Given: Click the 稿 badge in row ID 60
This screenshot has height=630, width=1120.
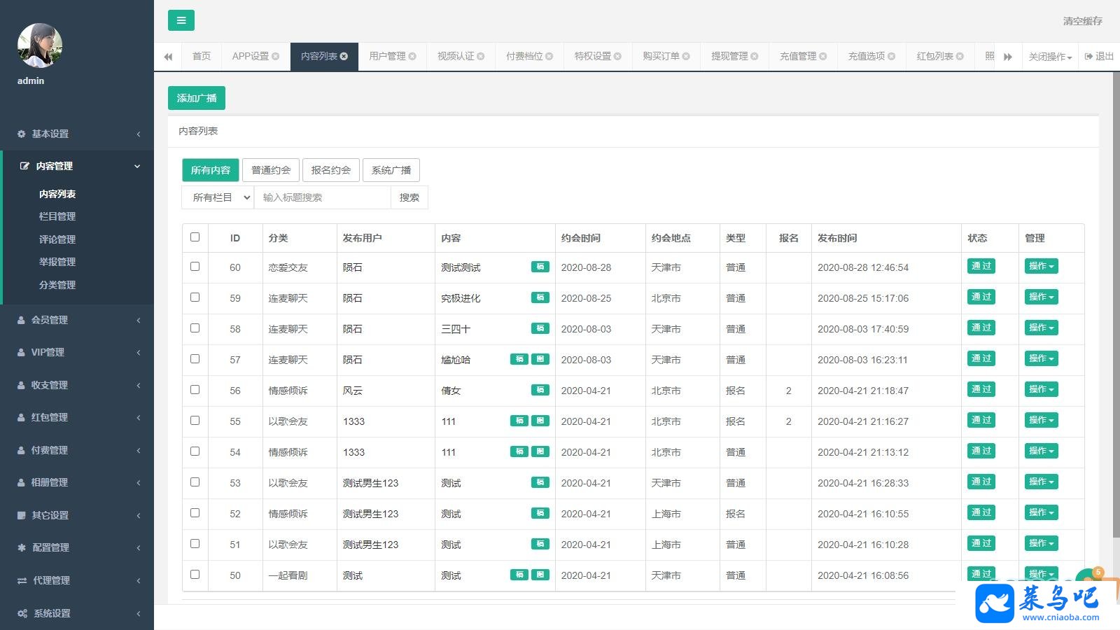Looking at the screenshot, I should (x=540, y=267).
